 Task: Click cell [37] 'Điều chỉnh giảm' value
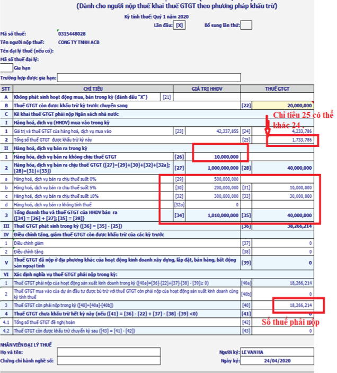(x=290, y=243)
